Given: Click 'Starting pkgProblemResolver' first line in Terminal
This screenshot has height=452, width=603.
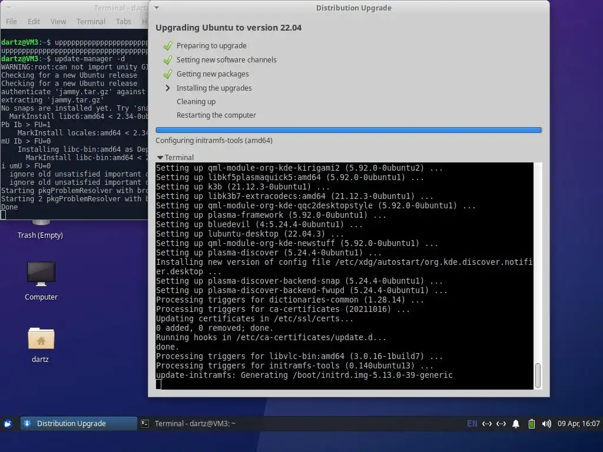Looking at the screenshot, I should (74, 191).
